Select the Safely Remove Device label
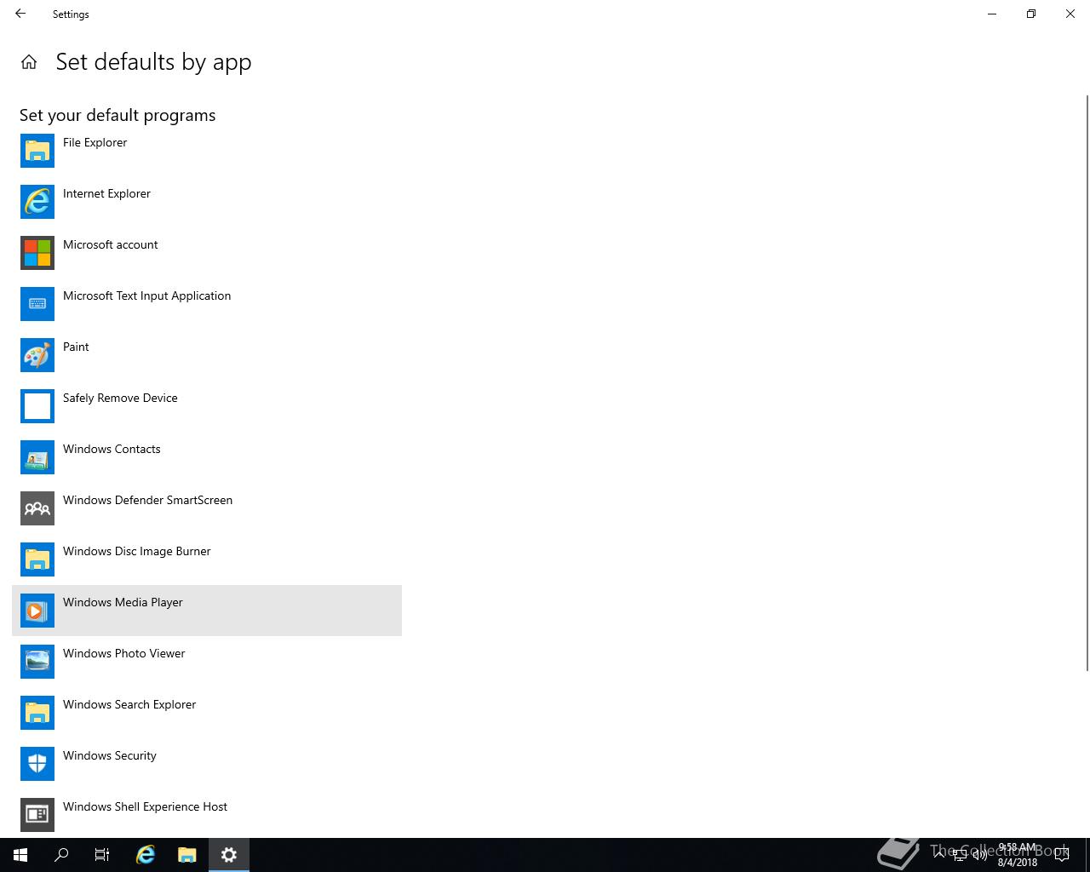 120,398
